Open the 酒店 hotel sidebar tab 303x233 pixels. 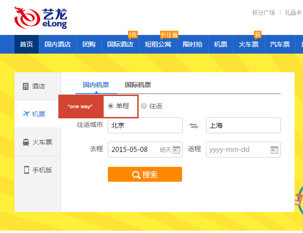(38, 86)
